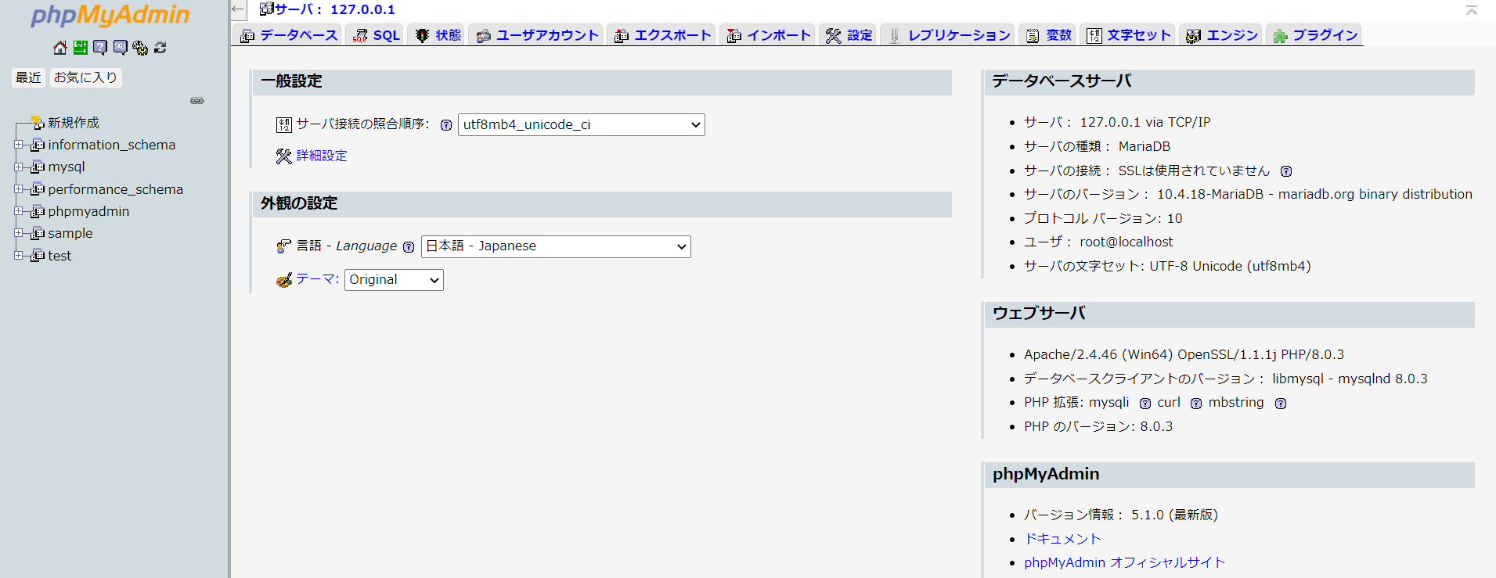1496x578 pixels.
Task: Open phpMyAdmin documentation question-mark icon in sidebar
Action: [100, 48]
